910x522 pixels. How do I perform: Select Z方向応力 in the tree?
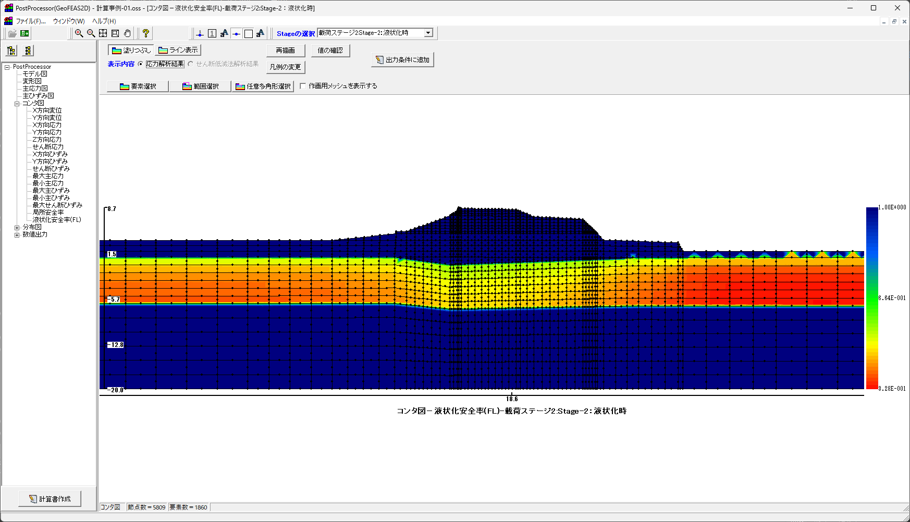(x=47, y=140)
